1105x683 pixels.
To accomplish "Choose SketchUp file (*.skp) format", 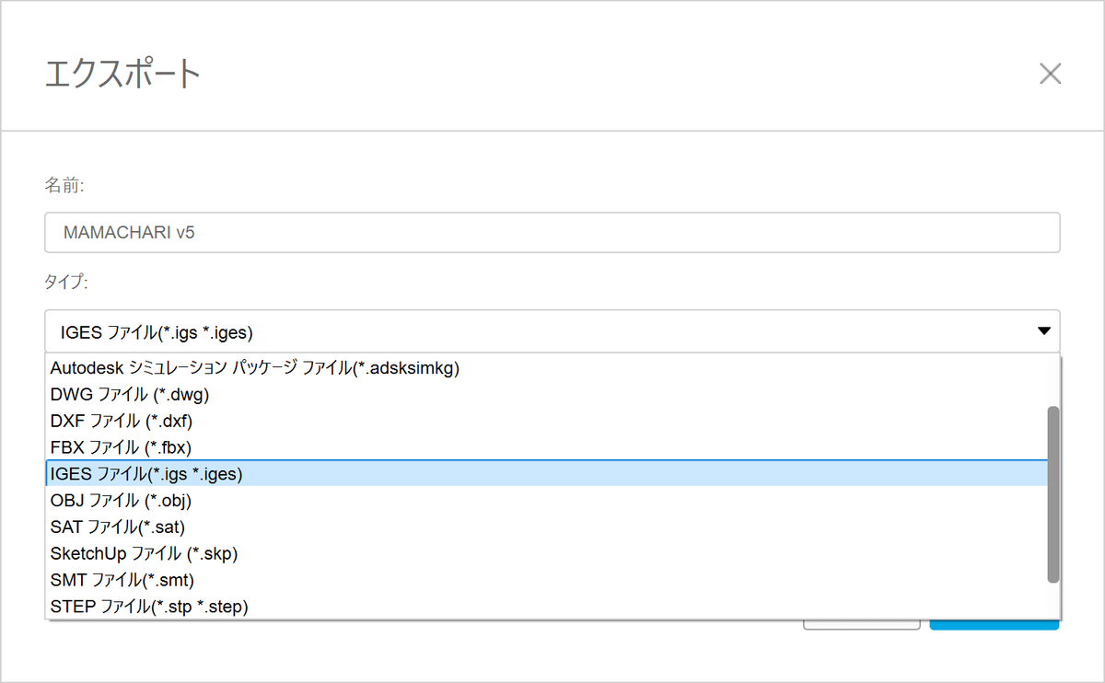I will pyautogui.click(x=145, y=554).
